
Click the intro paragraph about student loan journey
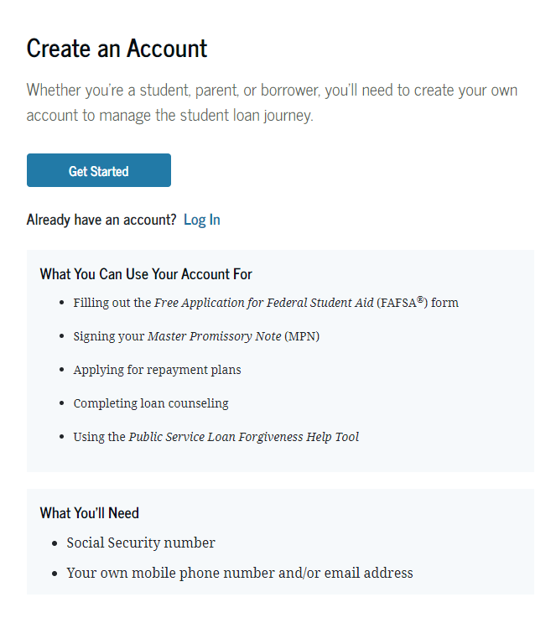point(272,102)
